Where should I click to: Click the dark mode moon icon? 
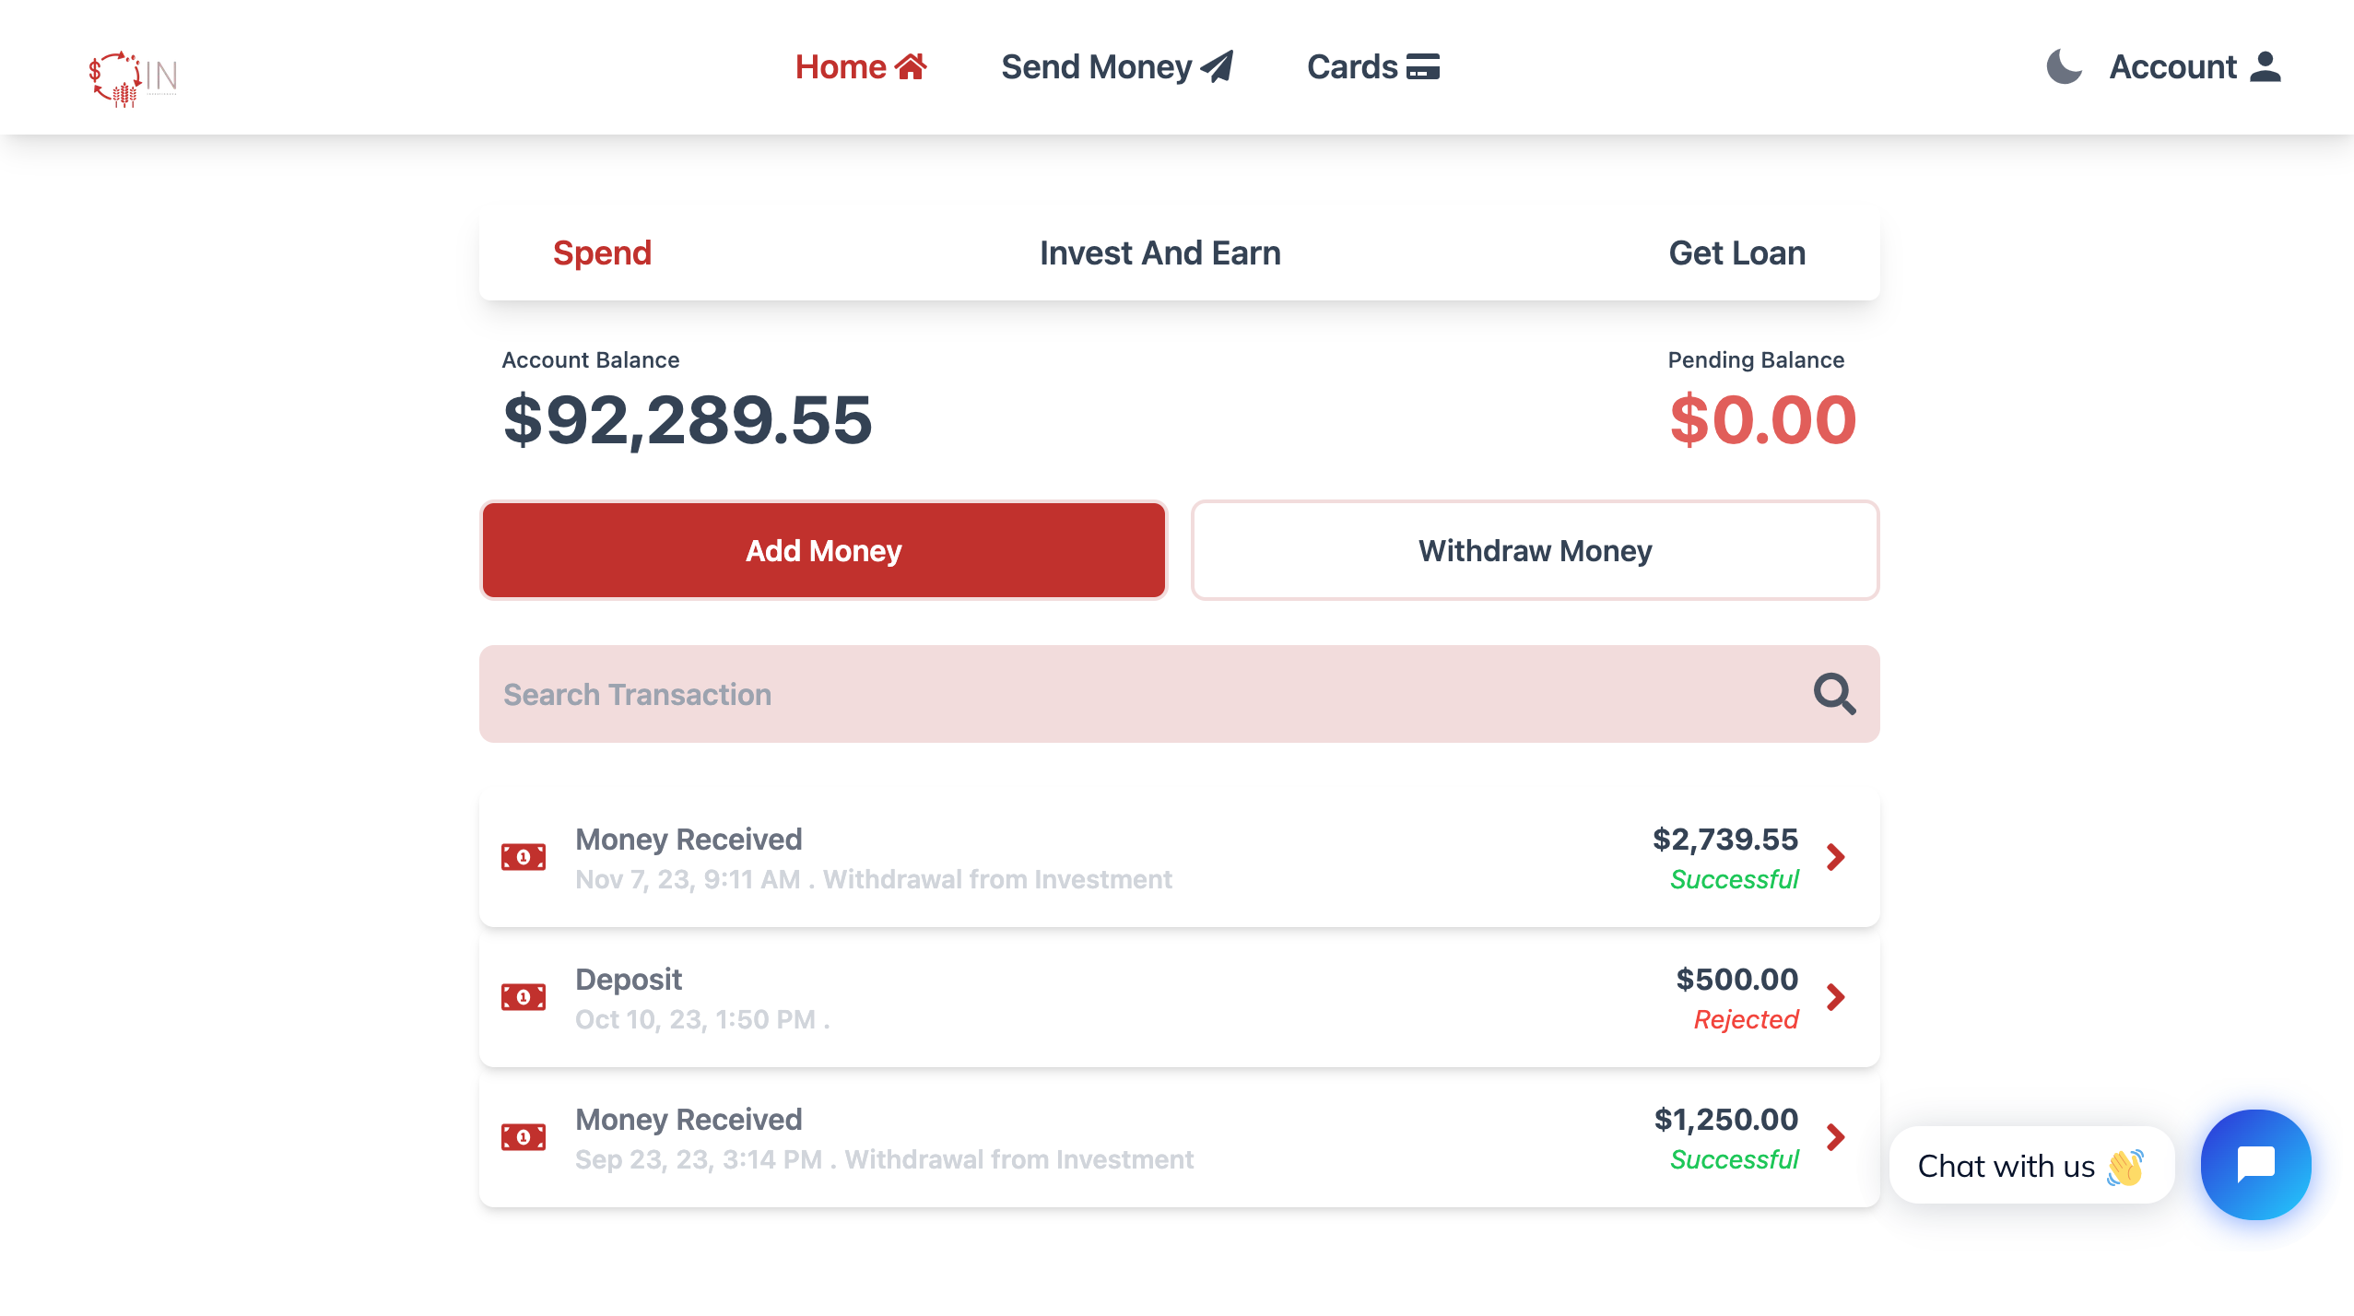pyautogui.click(x=2065, y=66)
